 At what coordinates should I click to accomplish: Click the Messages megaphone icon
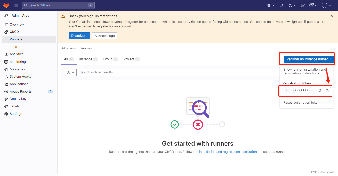(x=6, y=69)
